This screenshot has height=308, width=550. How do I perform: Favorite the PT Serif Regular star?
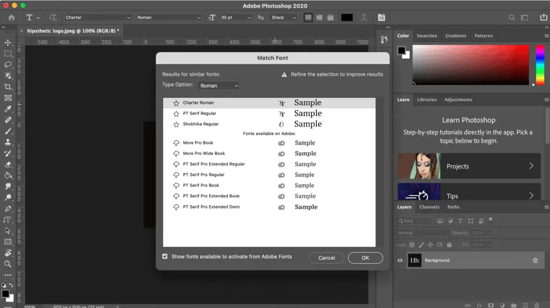click(176, 114)
